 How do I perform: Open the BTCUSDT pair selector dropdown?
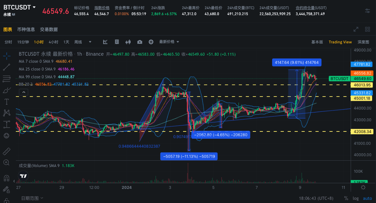pyautogui.click(x=20, y=7)
